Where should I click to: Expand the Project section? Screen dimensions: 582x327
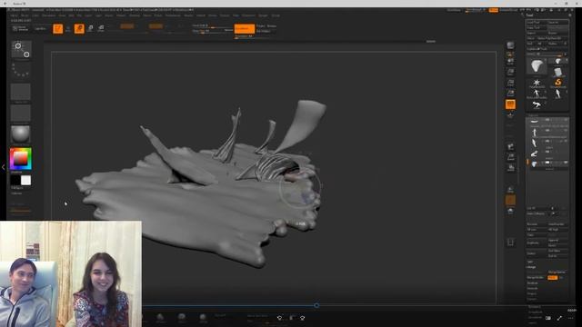click(x=532, y=293)
